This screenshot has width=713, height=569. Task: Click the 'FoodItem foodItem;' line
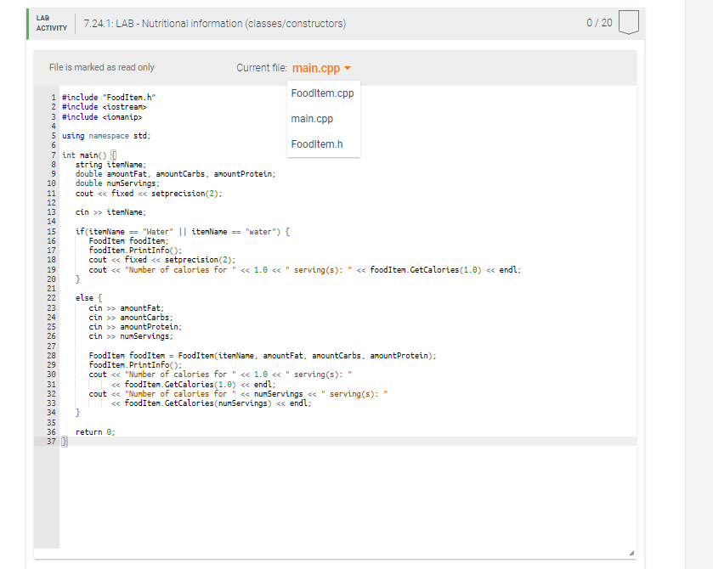[128, 241]
